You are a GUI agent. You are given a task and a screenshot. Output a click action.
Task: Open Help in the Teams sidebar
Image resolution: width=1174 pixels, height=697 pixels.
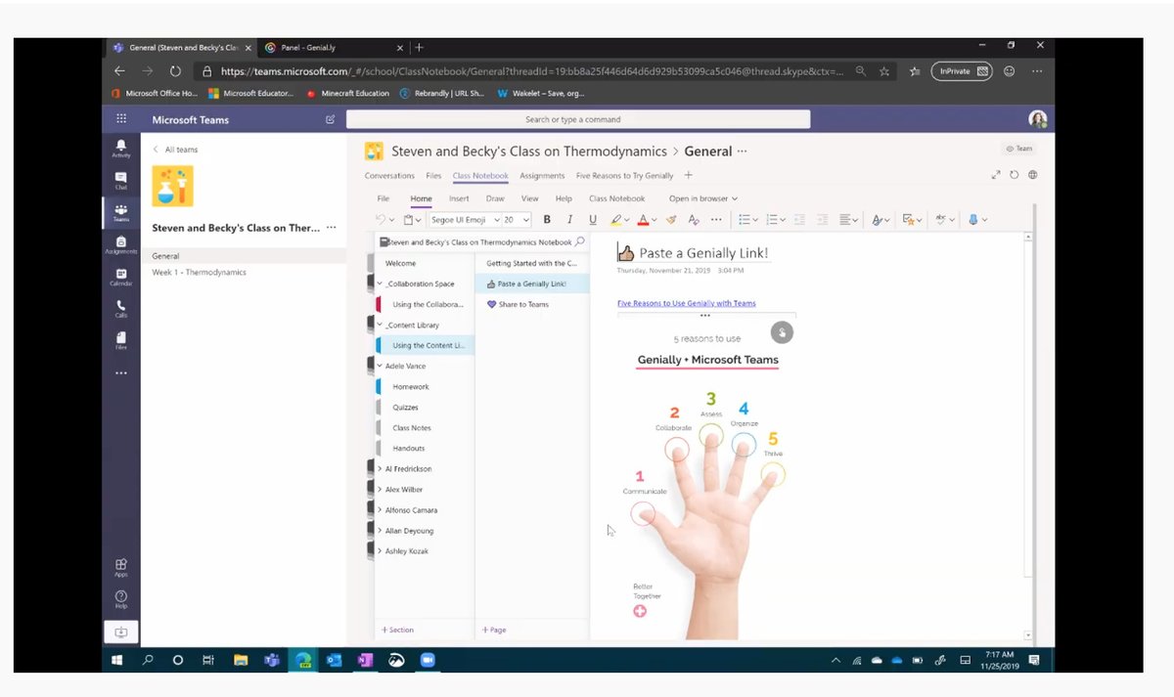tap(121, 599)
